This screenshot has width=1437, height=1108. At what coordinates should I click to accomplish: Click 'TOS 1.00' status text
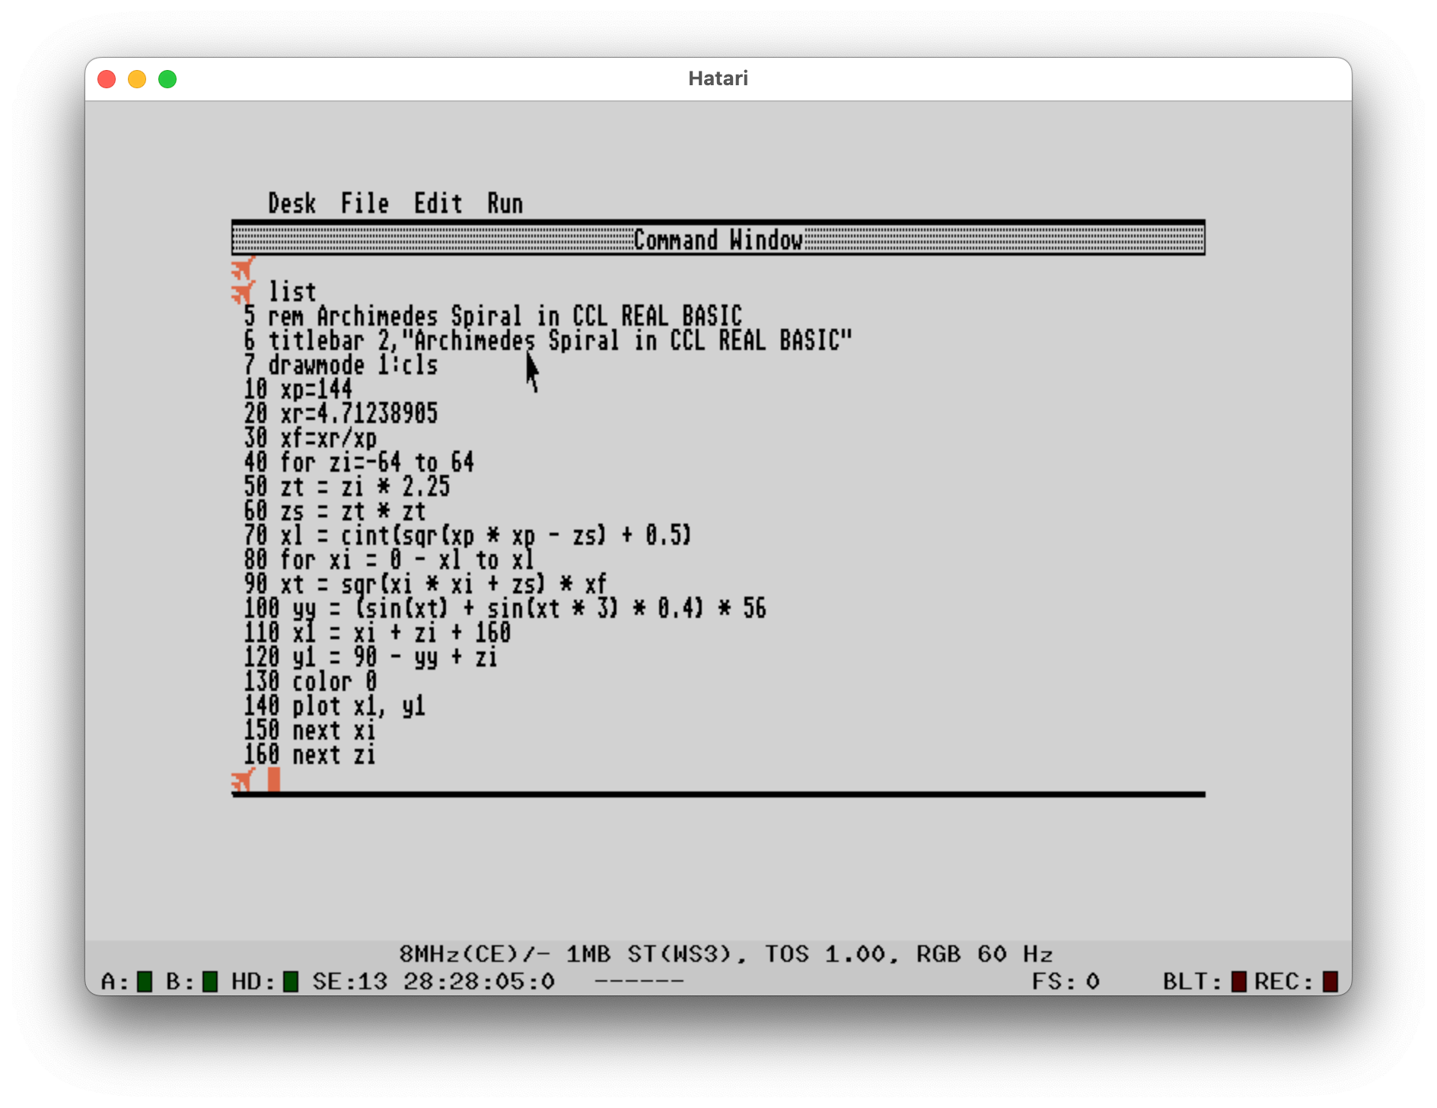click(825, 954)
